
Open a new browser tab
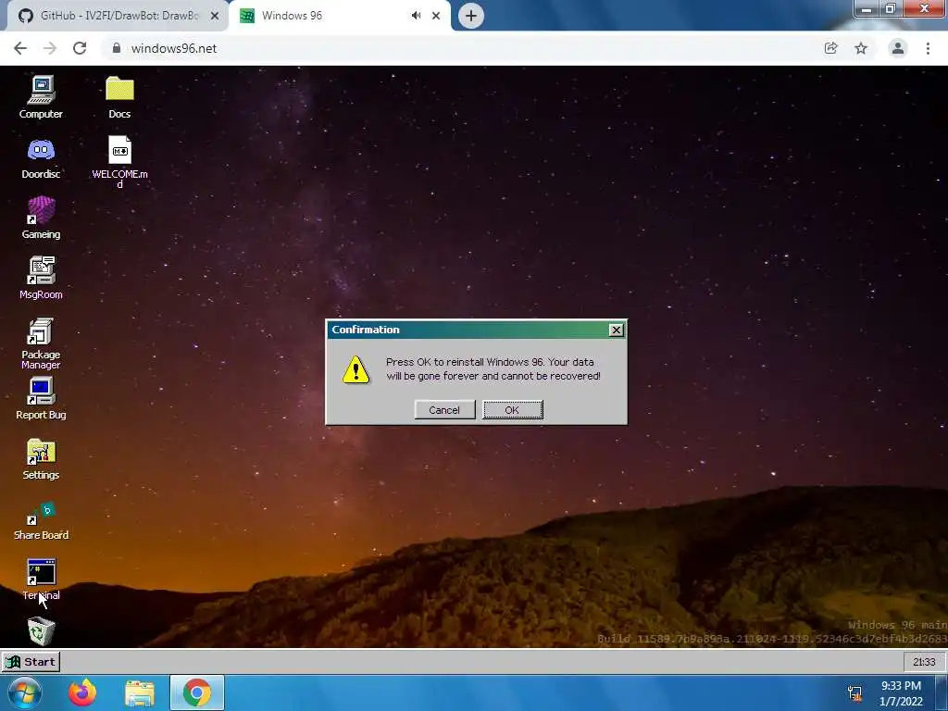pos(471,16)
